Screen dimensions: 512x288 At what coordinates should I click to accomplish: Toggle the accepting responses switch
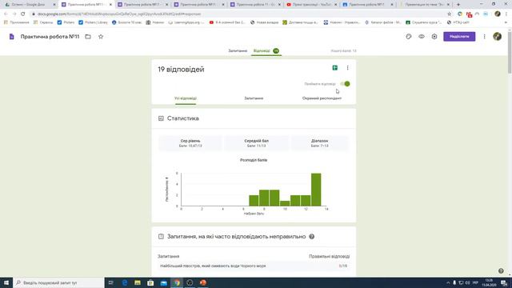345,84
